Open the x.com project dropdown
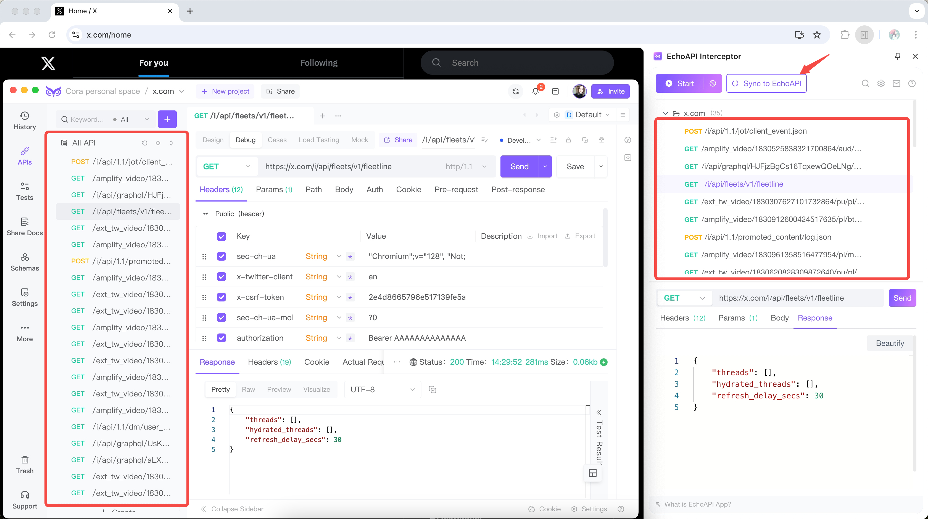 168,91
